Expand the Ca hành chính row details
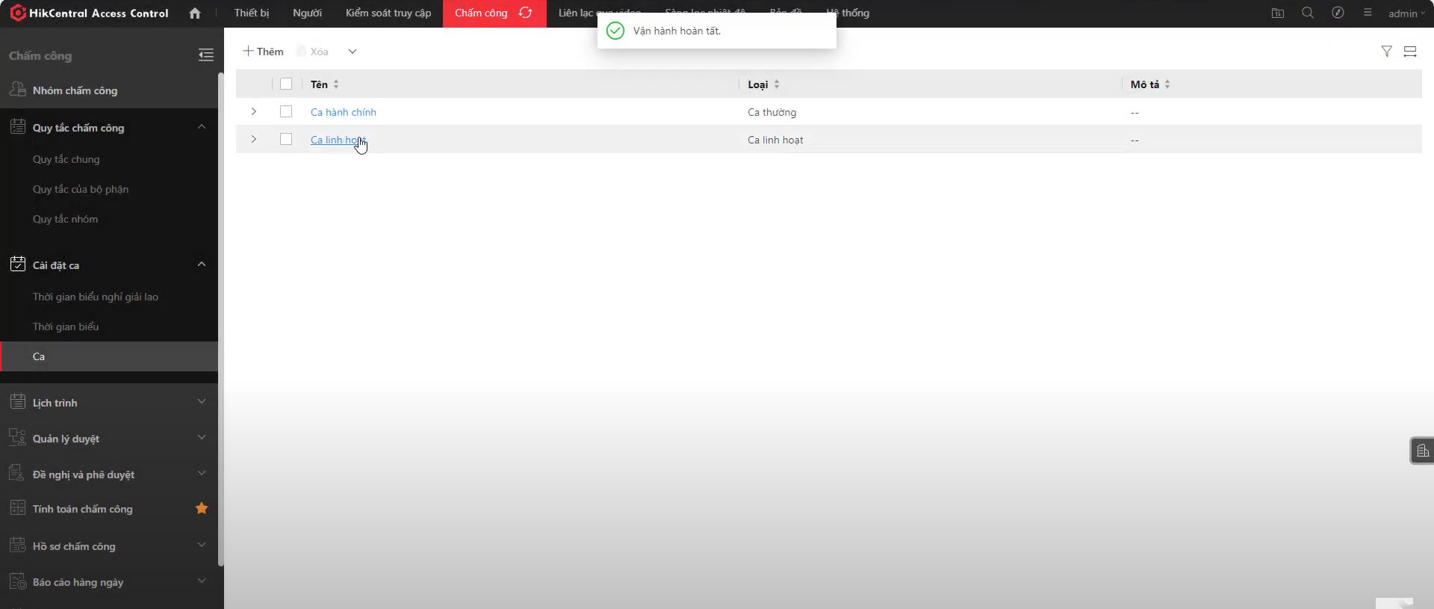The image size is (1434, 609). click(254, 111)
